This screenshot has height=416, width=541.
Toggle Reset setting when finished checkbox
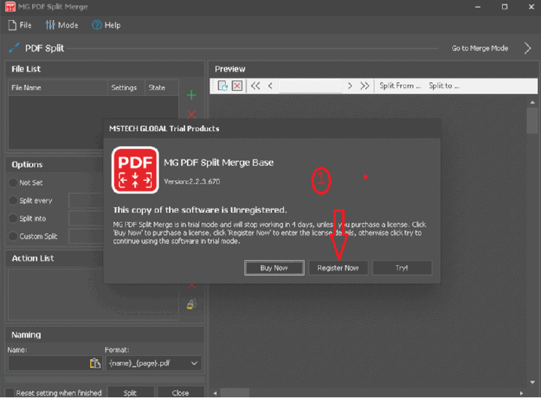[9, 393]
